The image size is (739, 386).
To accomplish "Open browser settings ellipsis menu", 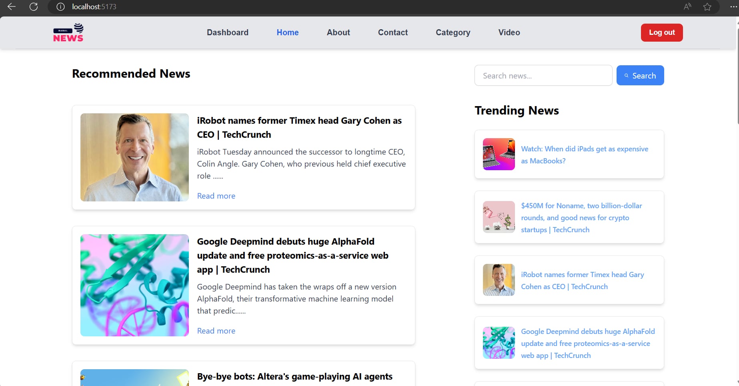I will [733, 6].
